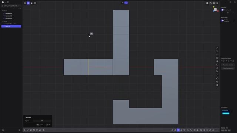237x133 pixels.
Task: Choose control-point selection mode icon
Action: tap(25, 3)
